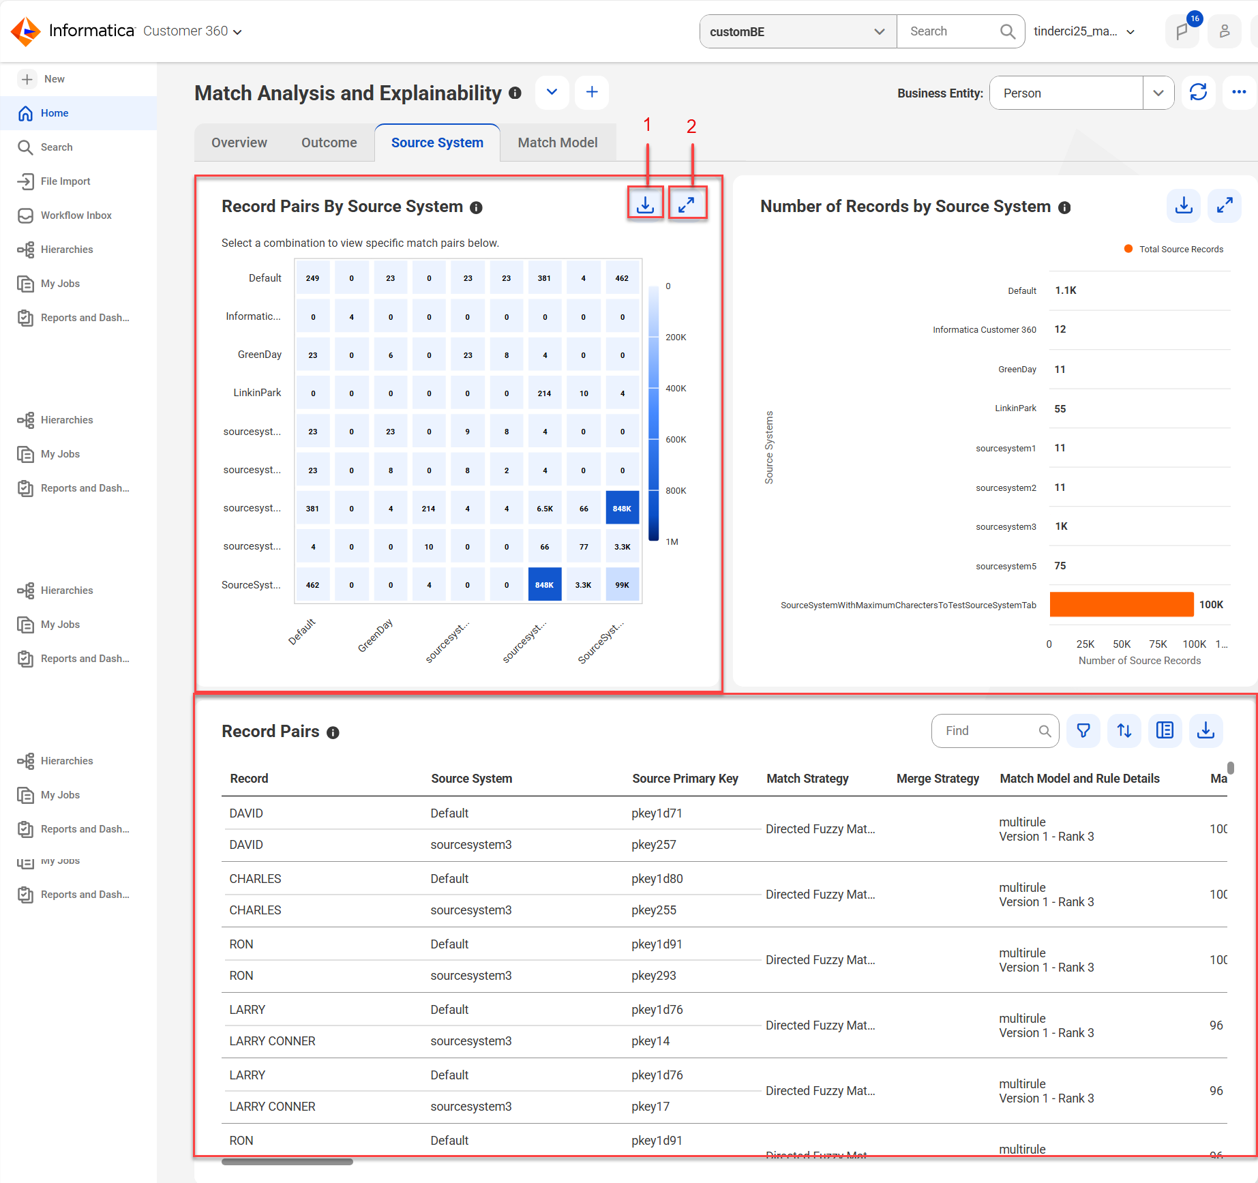This screenshot has height=1183, width=1258.
Task: Click the search magnifier in the top bar
Action: point(1007,31)
